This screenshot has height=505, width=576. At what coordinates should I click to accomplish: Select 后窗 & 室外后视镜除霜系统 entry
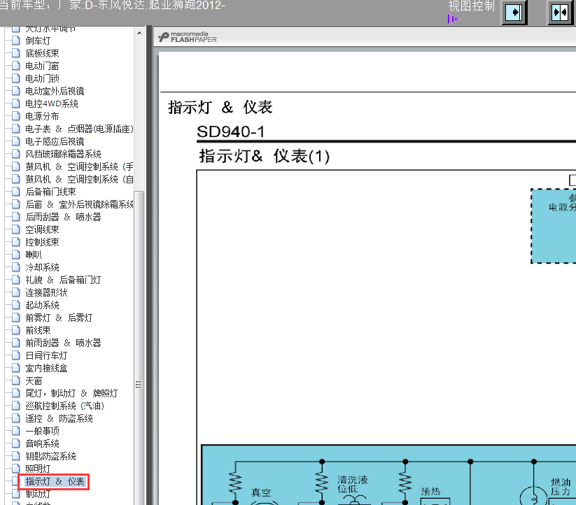(x=79, y=204)
